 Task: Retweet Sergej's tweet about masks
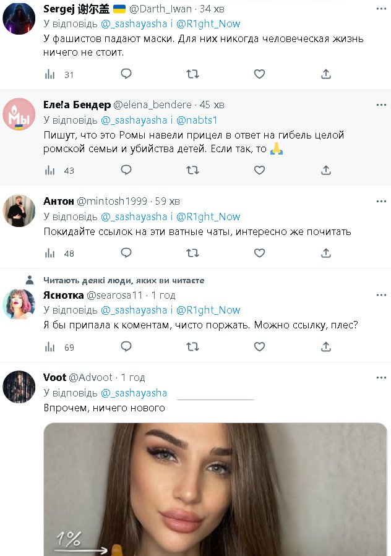click(x=192, y=74)
